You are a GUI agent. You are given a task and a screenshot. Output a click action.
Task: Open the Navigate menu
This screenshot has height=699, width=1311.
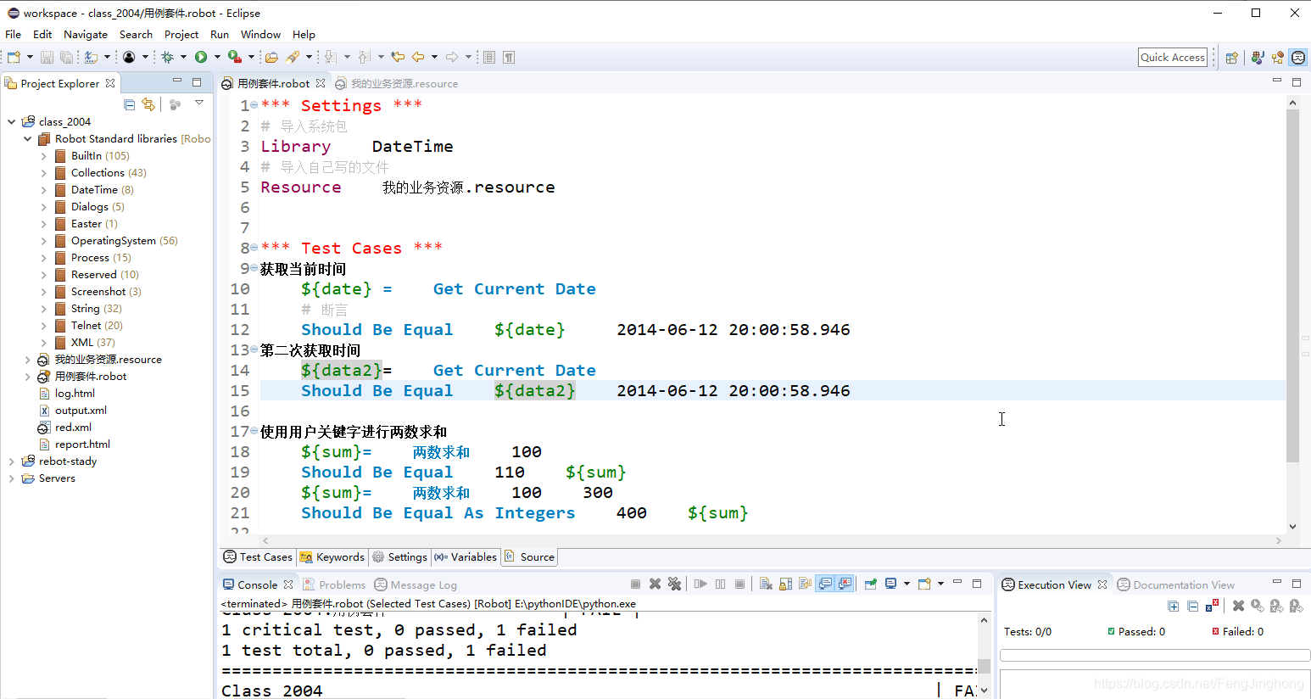click(x=86, y=35)
